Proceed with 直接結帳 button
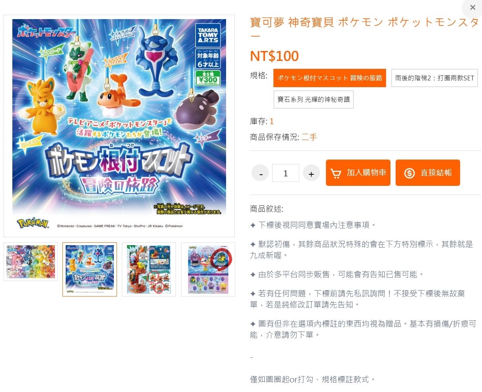This screenshot has width=482, height=392. [428, 173]
